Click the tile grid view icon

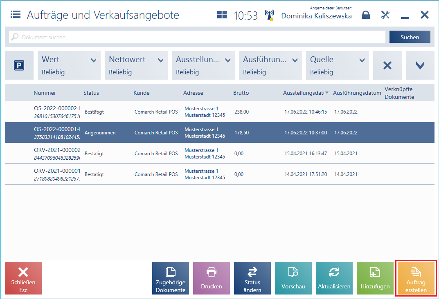coord(222,15)
